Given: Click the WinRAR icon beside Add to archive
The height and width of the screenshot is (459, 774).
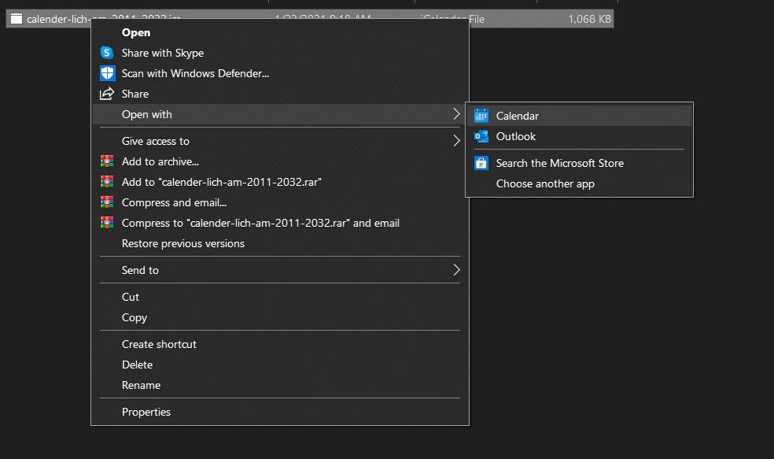Looking at the screenshot, I should click(107, 161).
